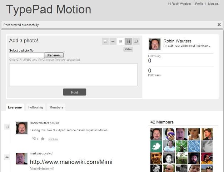Switch to the Everyone tab

(x=15, y=107)
